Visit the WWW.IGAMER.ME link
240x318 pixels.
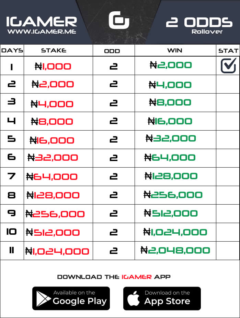[x=42, y=32]
